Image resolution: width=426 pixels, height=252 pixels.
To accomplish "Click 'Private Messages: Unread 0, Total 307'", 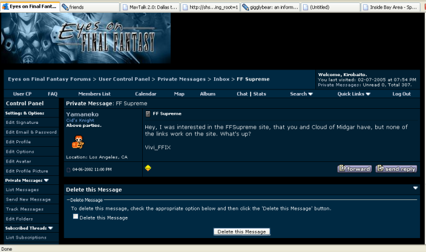I will (365, 85).
